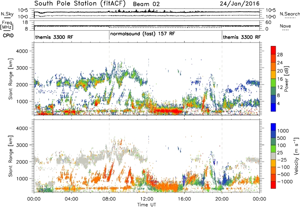Click the dashed 20:00 marker in the velocity panel

222,156
